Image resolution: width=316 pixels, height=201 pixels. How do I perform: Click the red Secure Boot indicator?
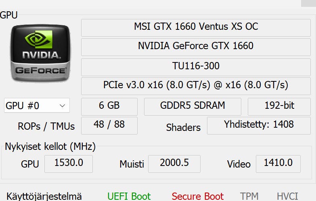click(x=197, y=196)
